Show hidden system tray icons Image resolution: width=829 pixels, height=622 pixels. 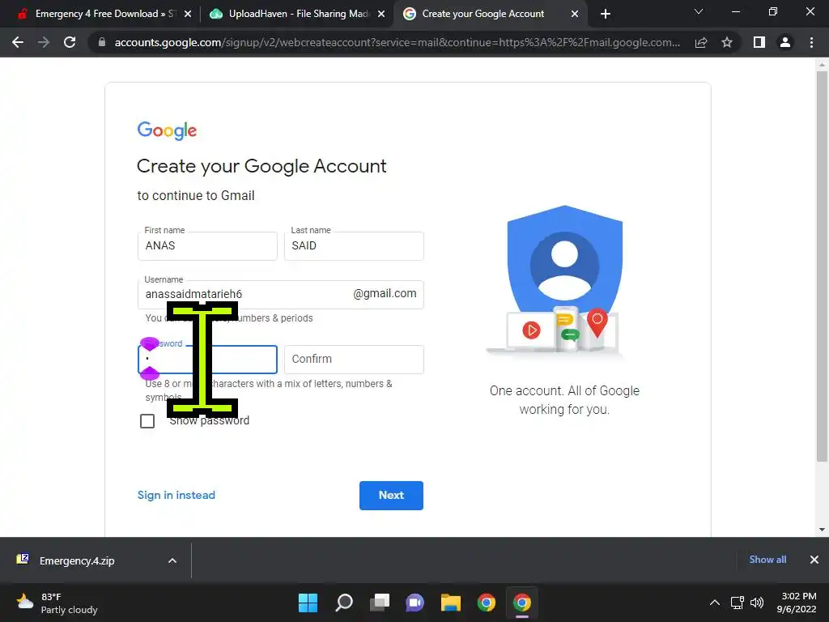coord(714,603)
